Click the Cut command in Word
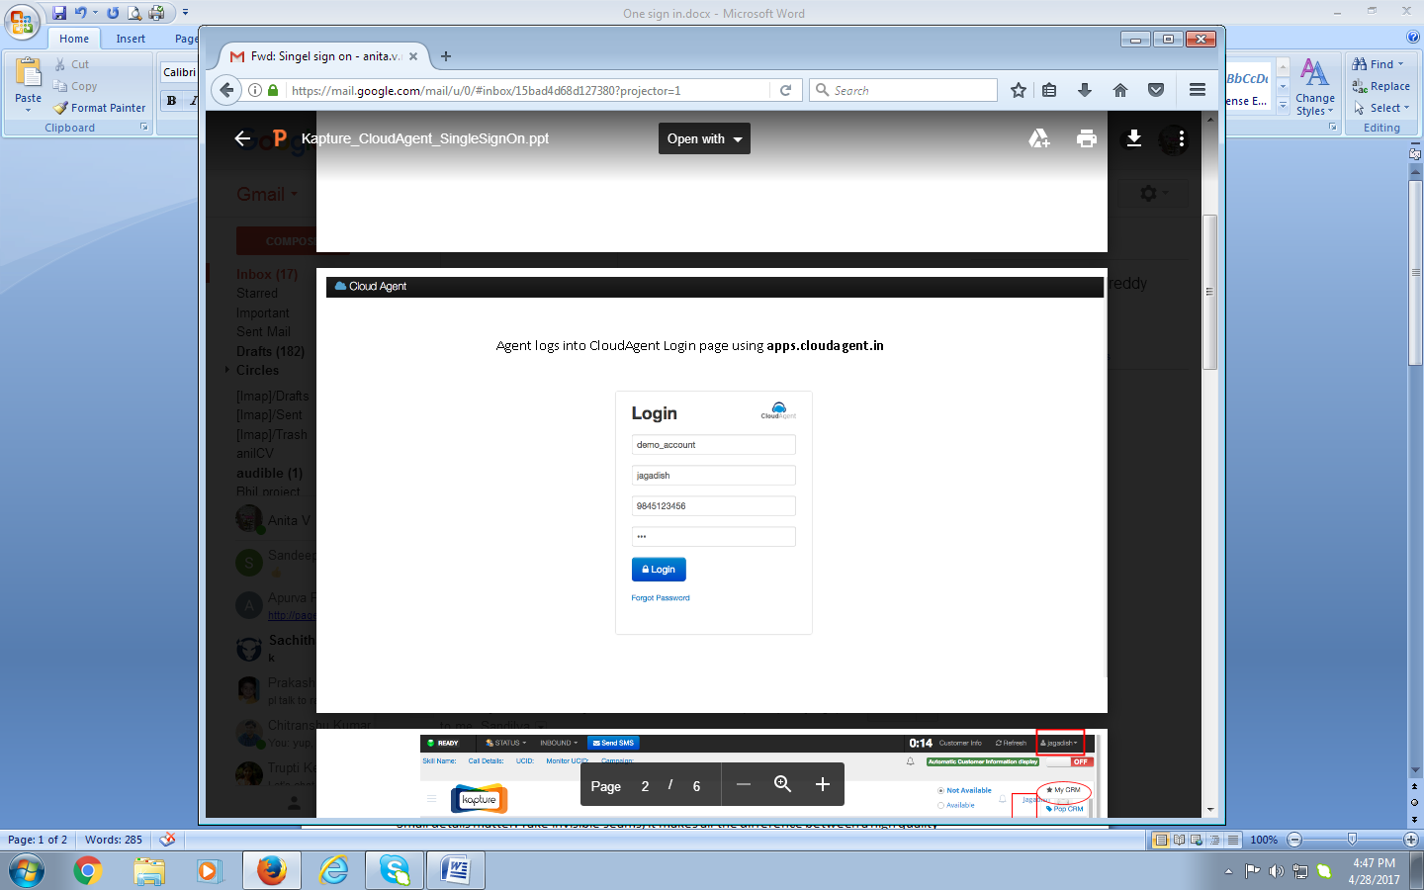Image resolution: width=1424 pixels, height=890 pixels. tap(72, 64)
